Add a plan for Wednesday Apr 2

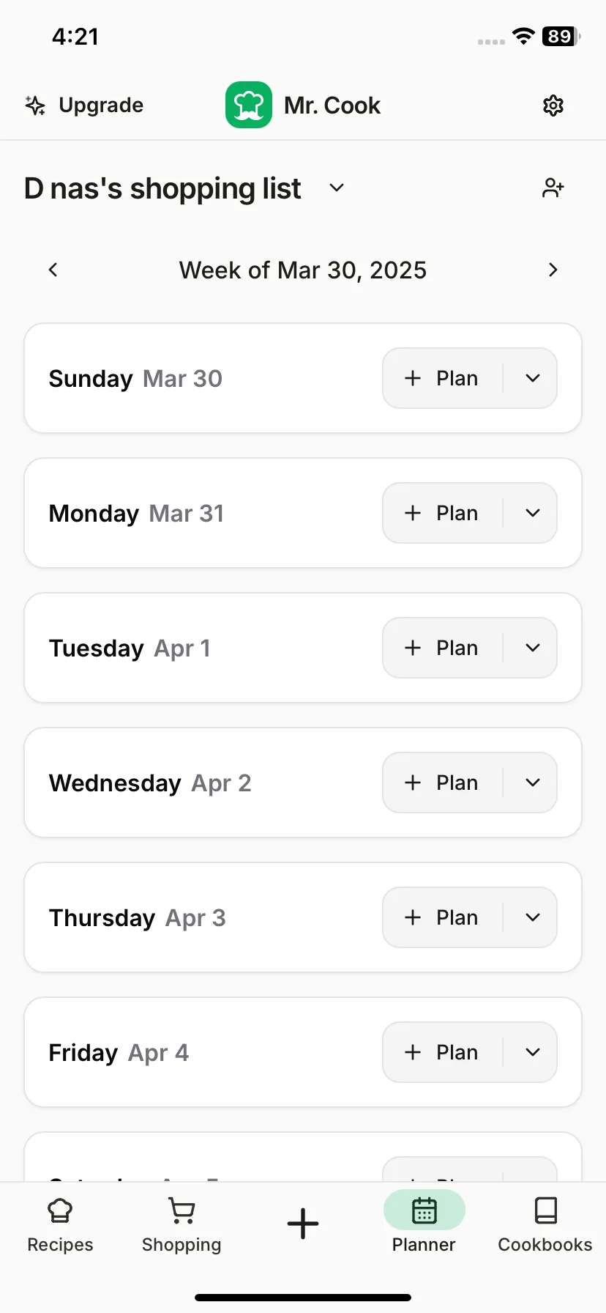pyautogui.click(x=442, y=783)
